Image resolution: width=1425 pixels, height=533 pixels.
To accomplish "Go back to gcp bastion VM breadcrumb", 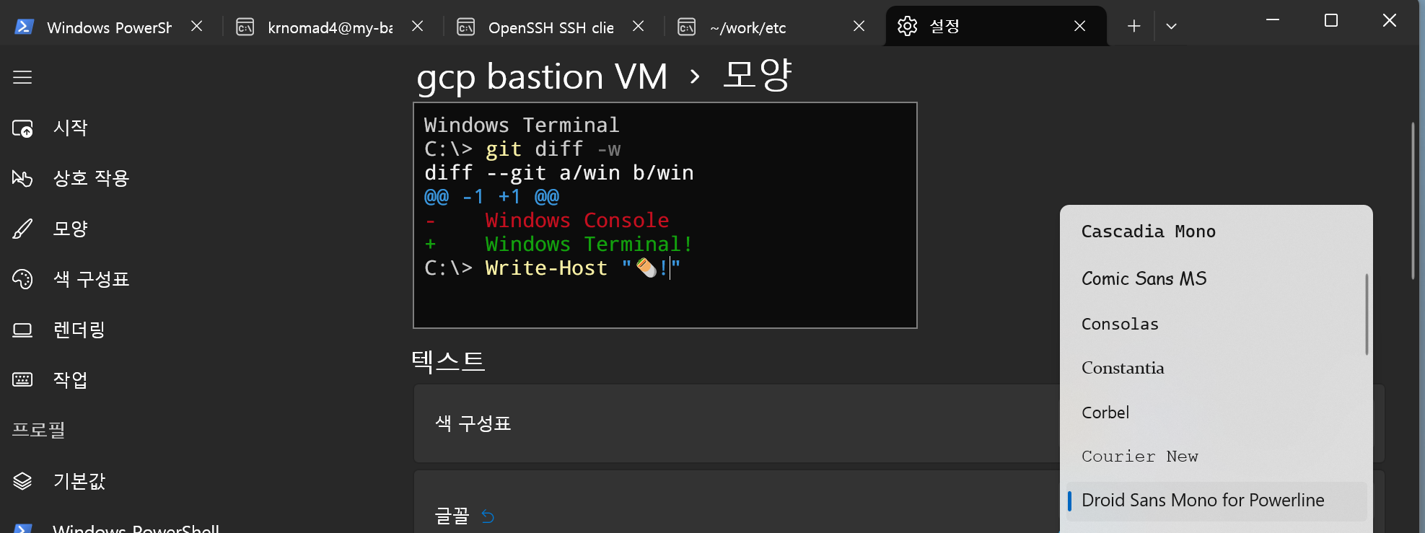I will tap(542, 76).
